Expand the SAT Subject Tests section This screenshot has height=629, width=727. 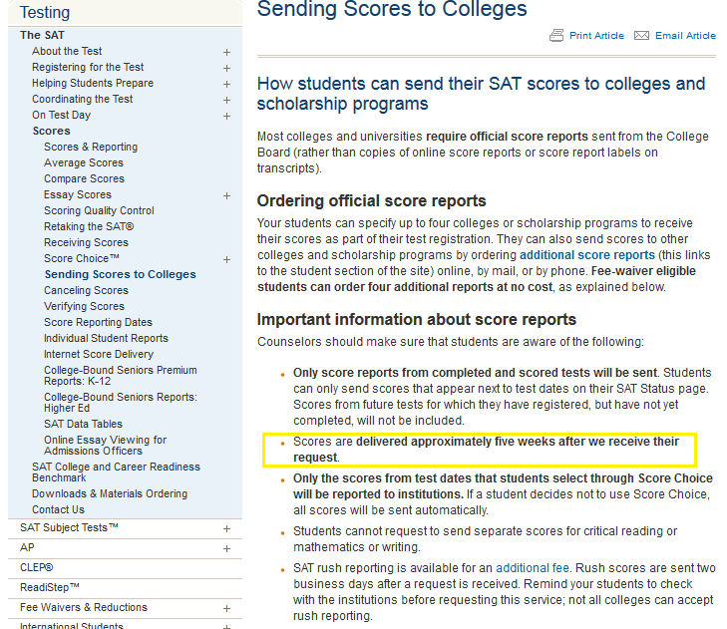226,528
